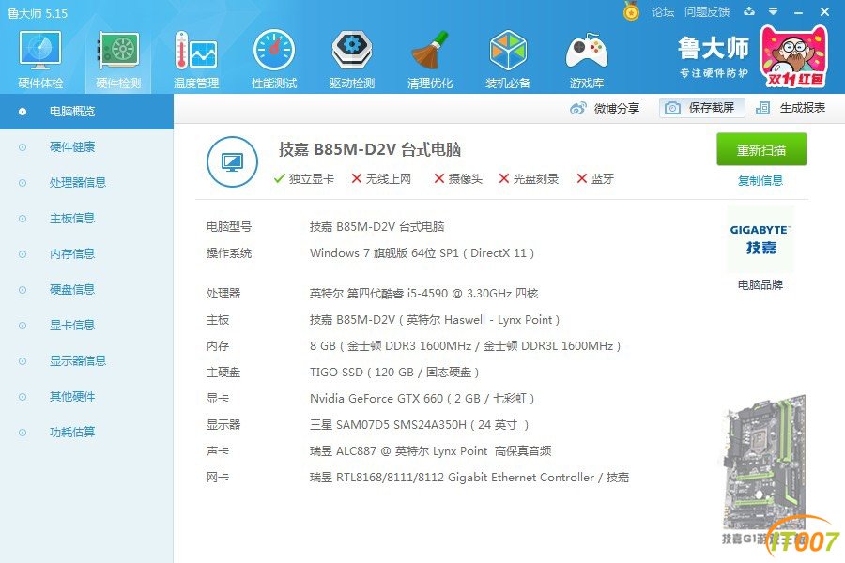The width and height of the screenshot is (845, 563).
Task: Minimize the 鲁大师 window
Action: point(799,12)
